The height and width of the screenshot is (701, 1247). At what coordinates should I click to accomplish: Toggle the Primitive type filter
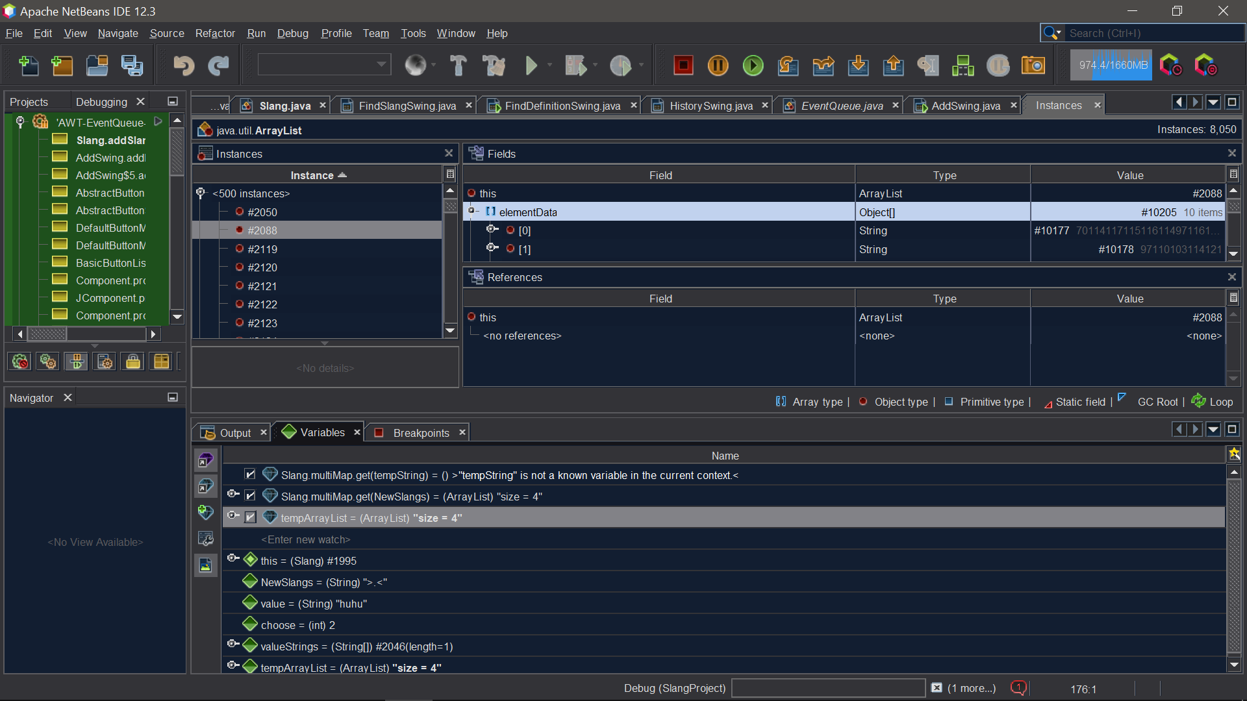(984, 402)
